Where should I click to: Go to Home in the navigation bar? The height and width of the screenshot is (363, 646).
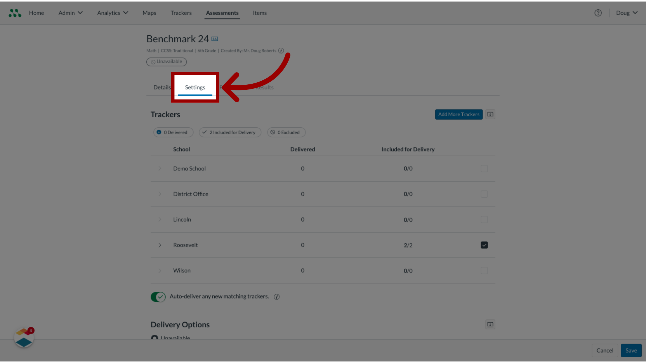coord(36,13)
